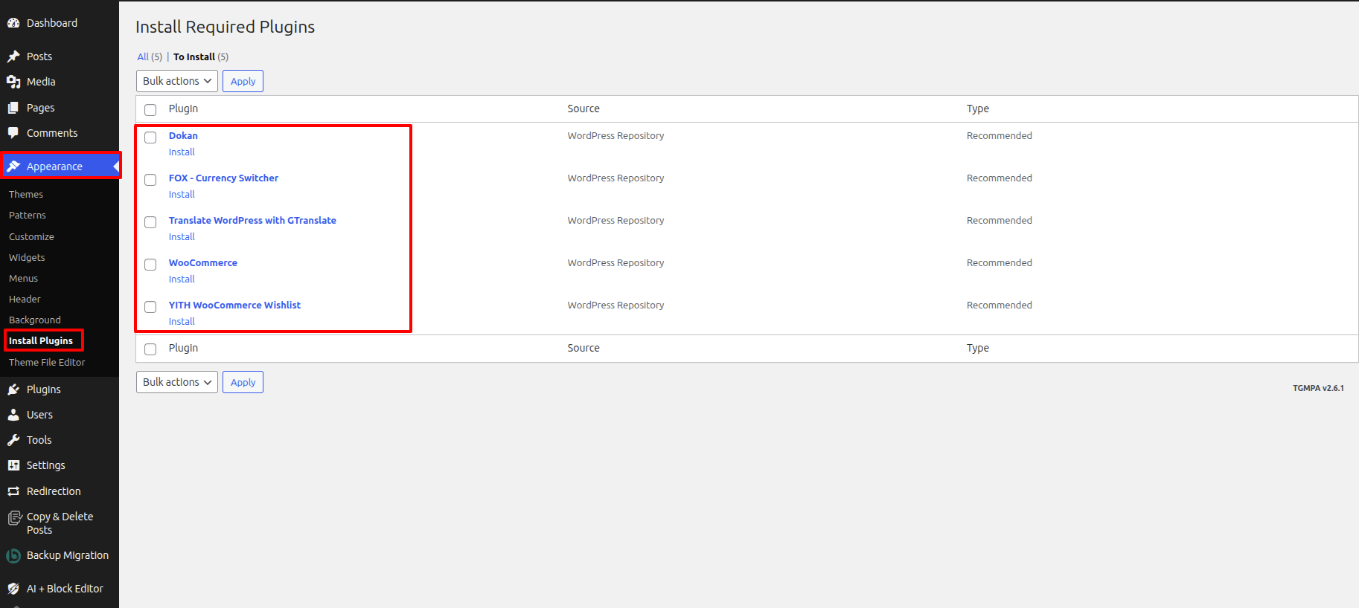
Task: Open Media via its sidebar icon
Action: [13, 82]
